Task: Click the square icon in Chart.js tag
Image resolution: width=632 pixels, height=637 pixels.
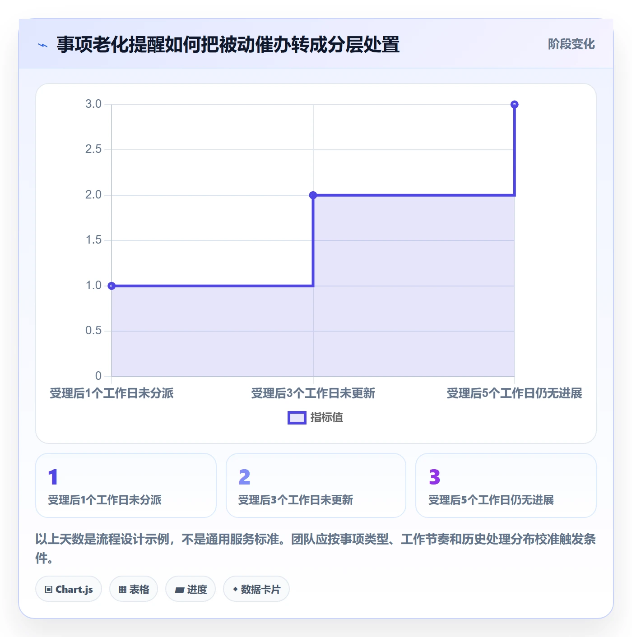Action: [x=49, y=589]
